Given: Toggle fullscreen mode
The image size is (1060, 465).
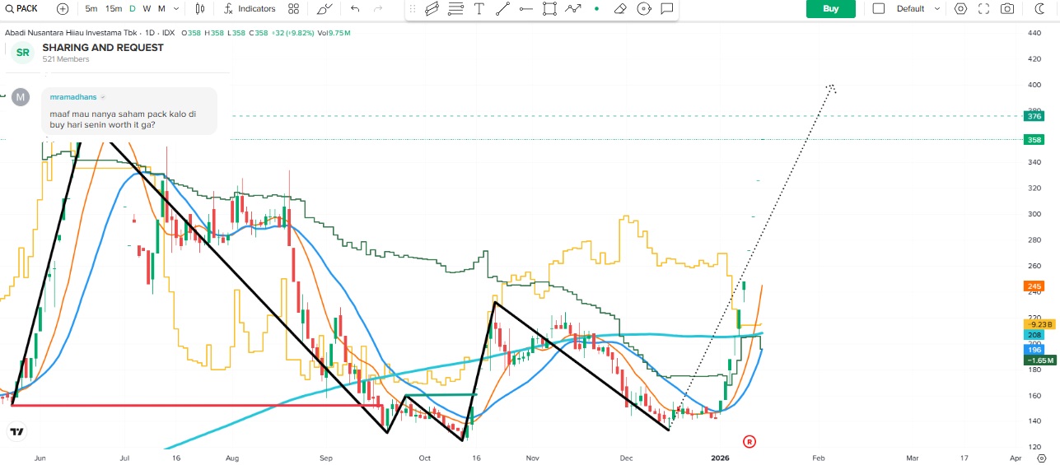Looking at the screenshot, I should (x=983, y=8).
